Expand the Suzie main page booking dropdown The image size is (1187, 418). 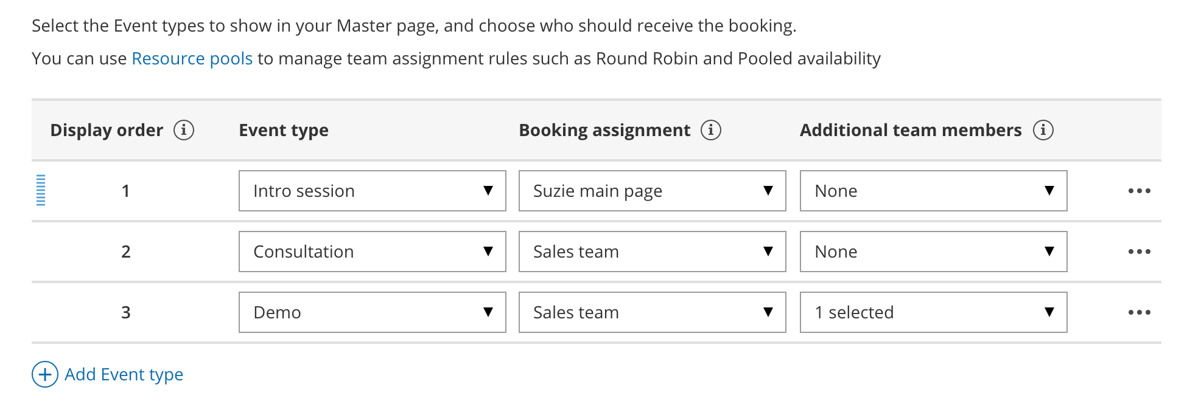[x=652, y=191]
